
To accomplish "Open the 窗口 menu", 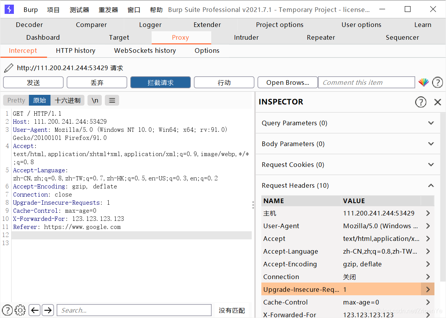I will point(134,10).
